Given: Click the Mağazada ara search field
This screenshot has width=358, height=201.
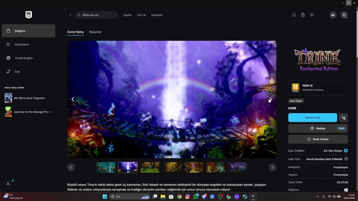Looking at the screenshot, I should [96, 15].
